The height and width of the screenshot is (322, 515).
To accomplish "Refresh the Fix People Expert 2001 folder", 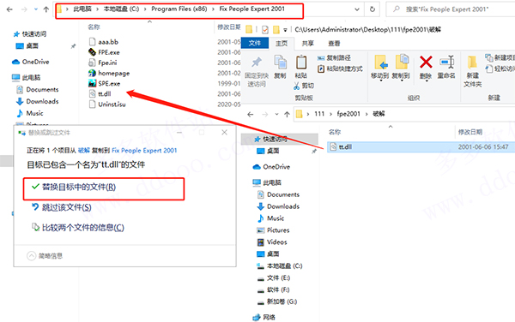I will tap(373, 9).
